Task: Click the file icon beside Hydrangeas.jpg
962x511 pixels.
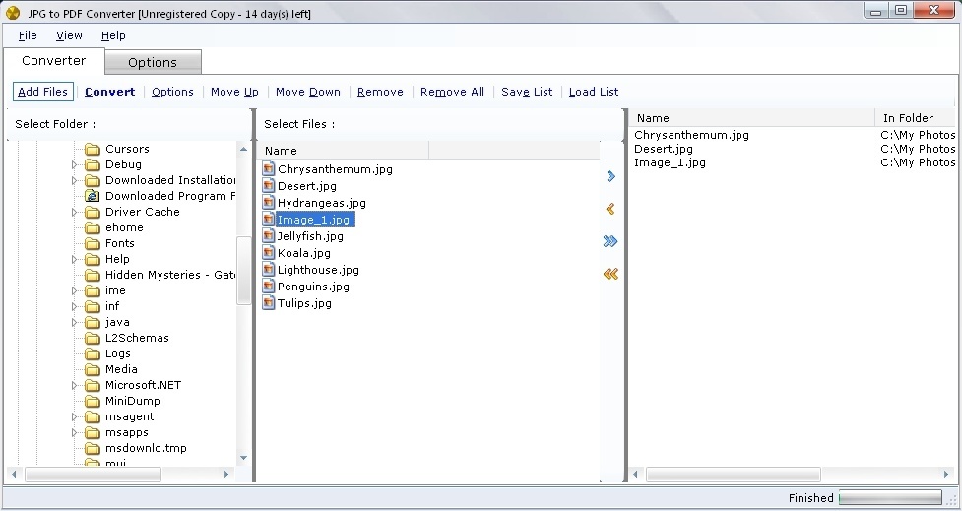Action: pyautogui.click(x=268, y=203)
